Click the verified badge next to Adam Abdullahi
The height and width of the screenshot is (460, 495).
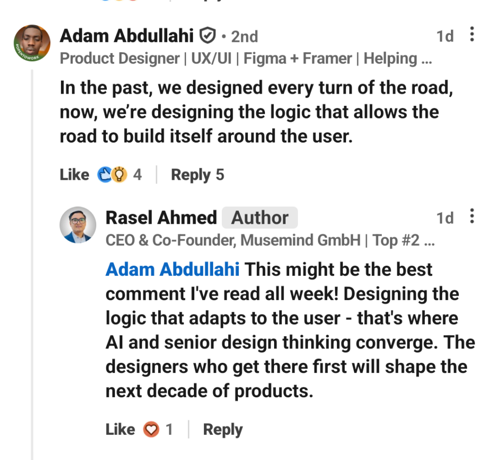point(207,36)
